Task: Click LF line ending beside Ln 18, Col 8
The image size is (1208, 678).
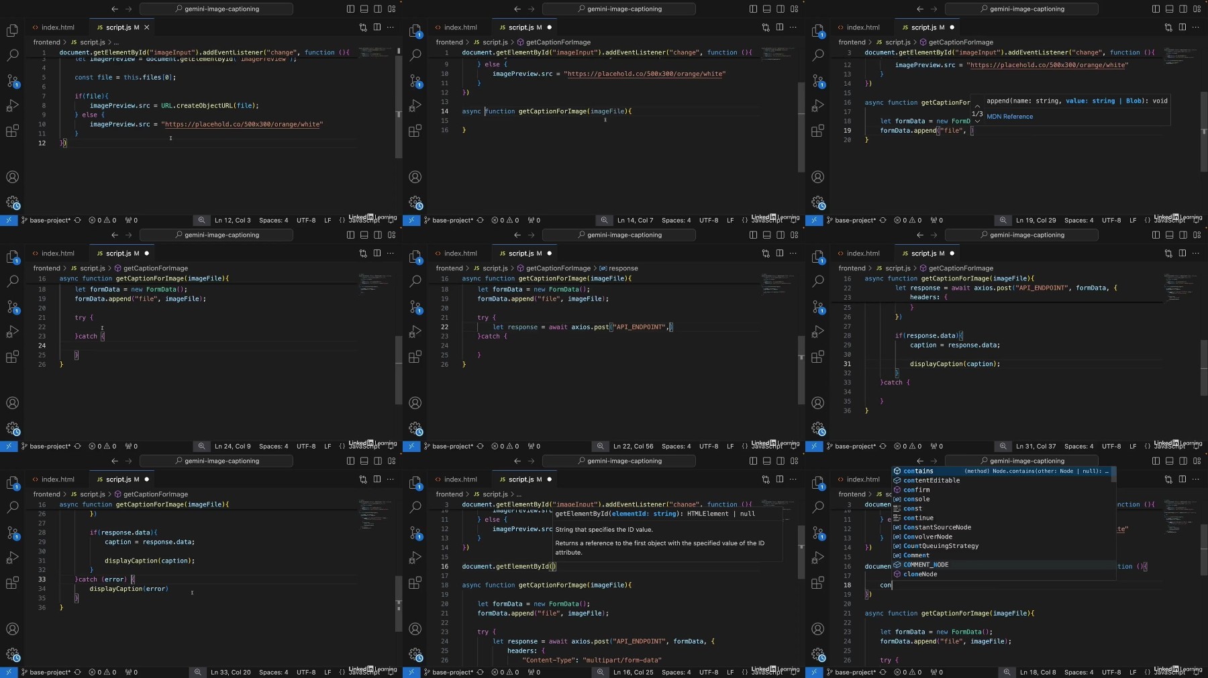Action: [x=1133, y=672]
